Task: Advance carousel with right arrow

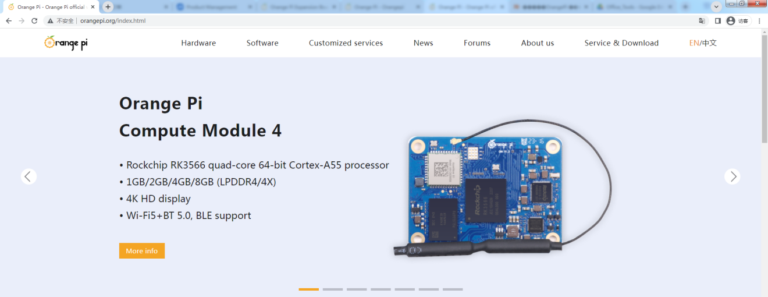Action: coord(733,176)
